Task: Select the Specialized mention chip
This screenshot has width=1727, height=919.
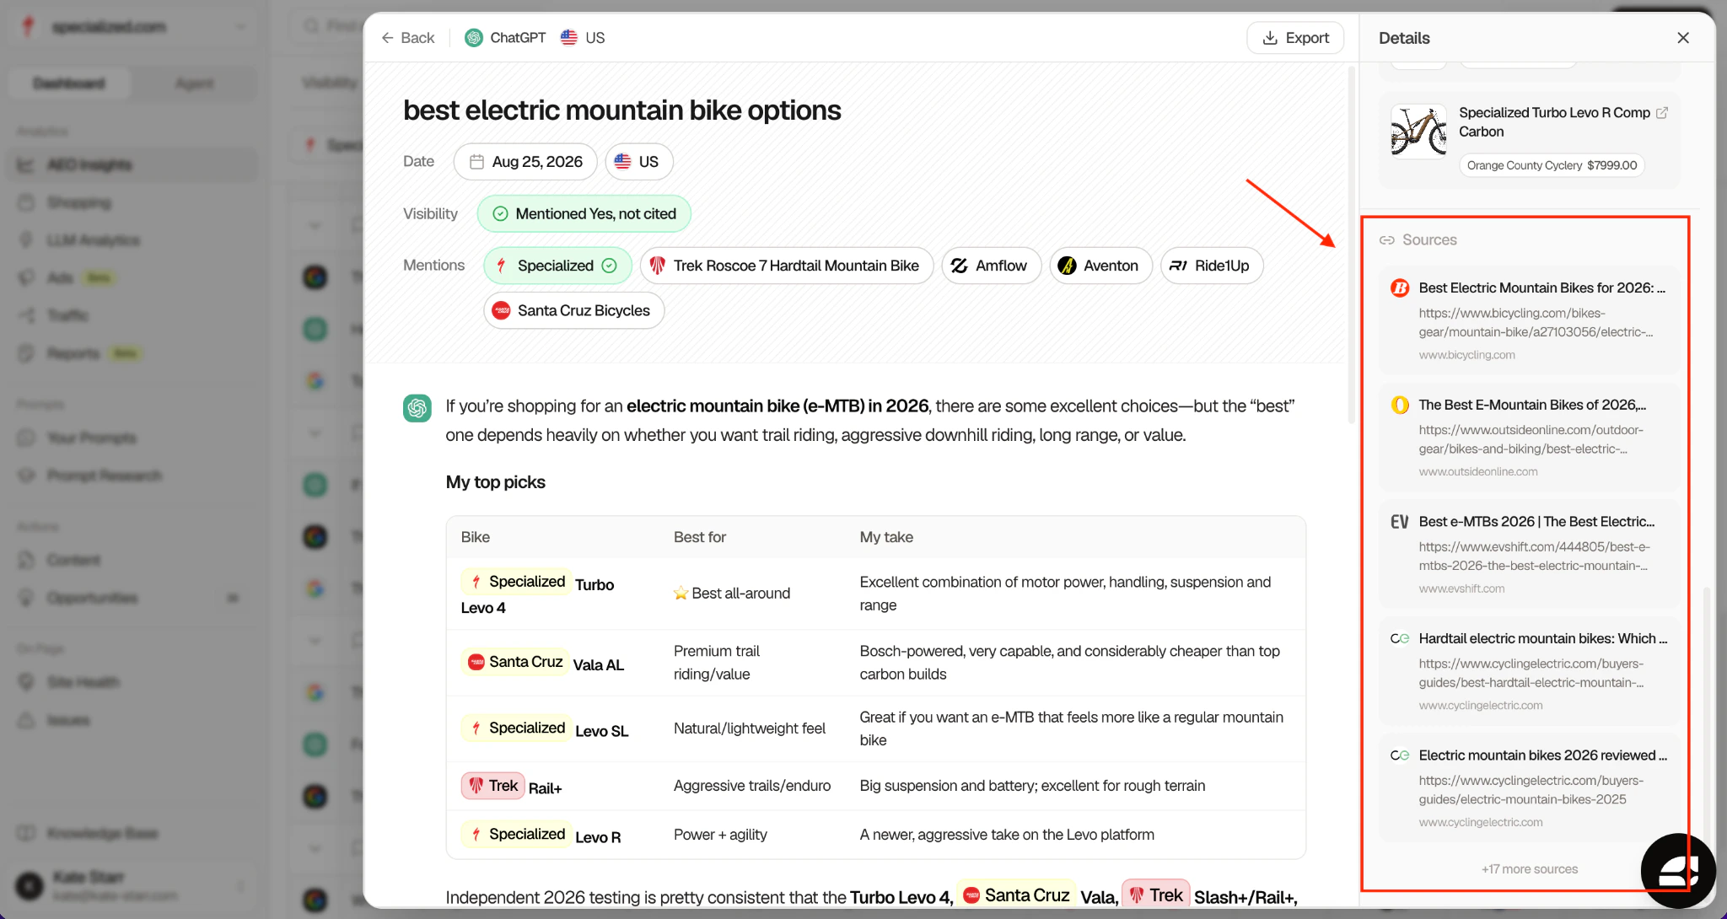Action: (x=557, y=266)
